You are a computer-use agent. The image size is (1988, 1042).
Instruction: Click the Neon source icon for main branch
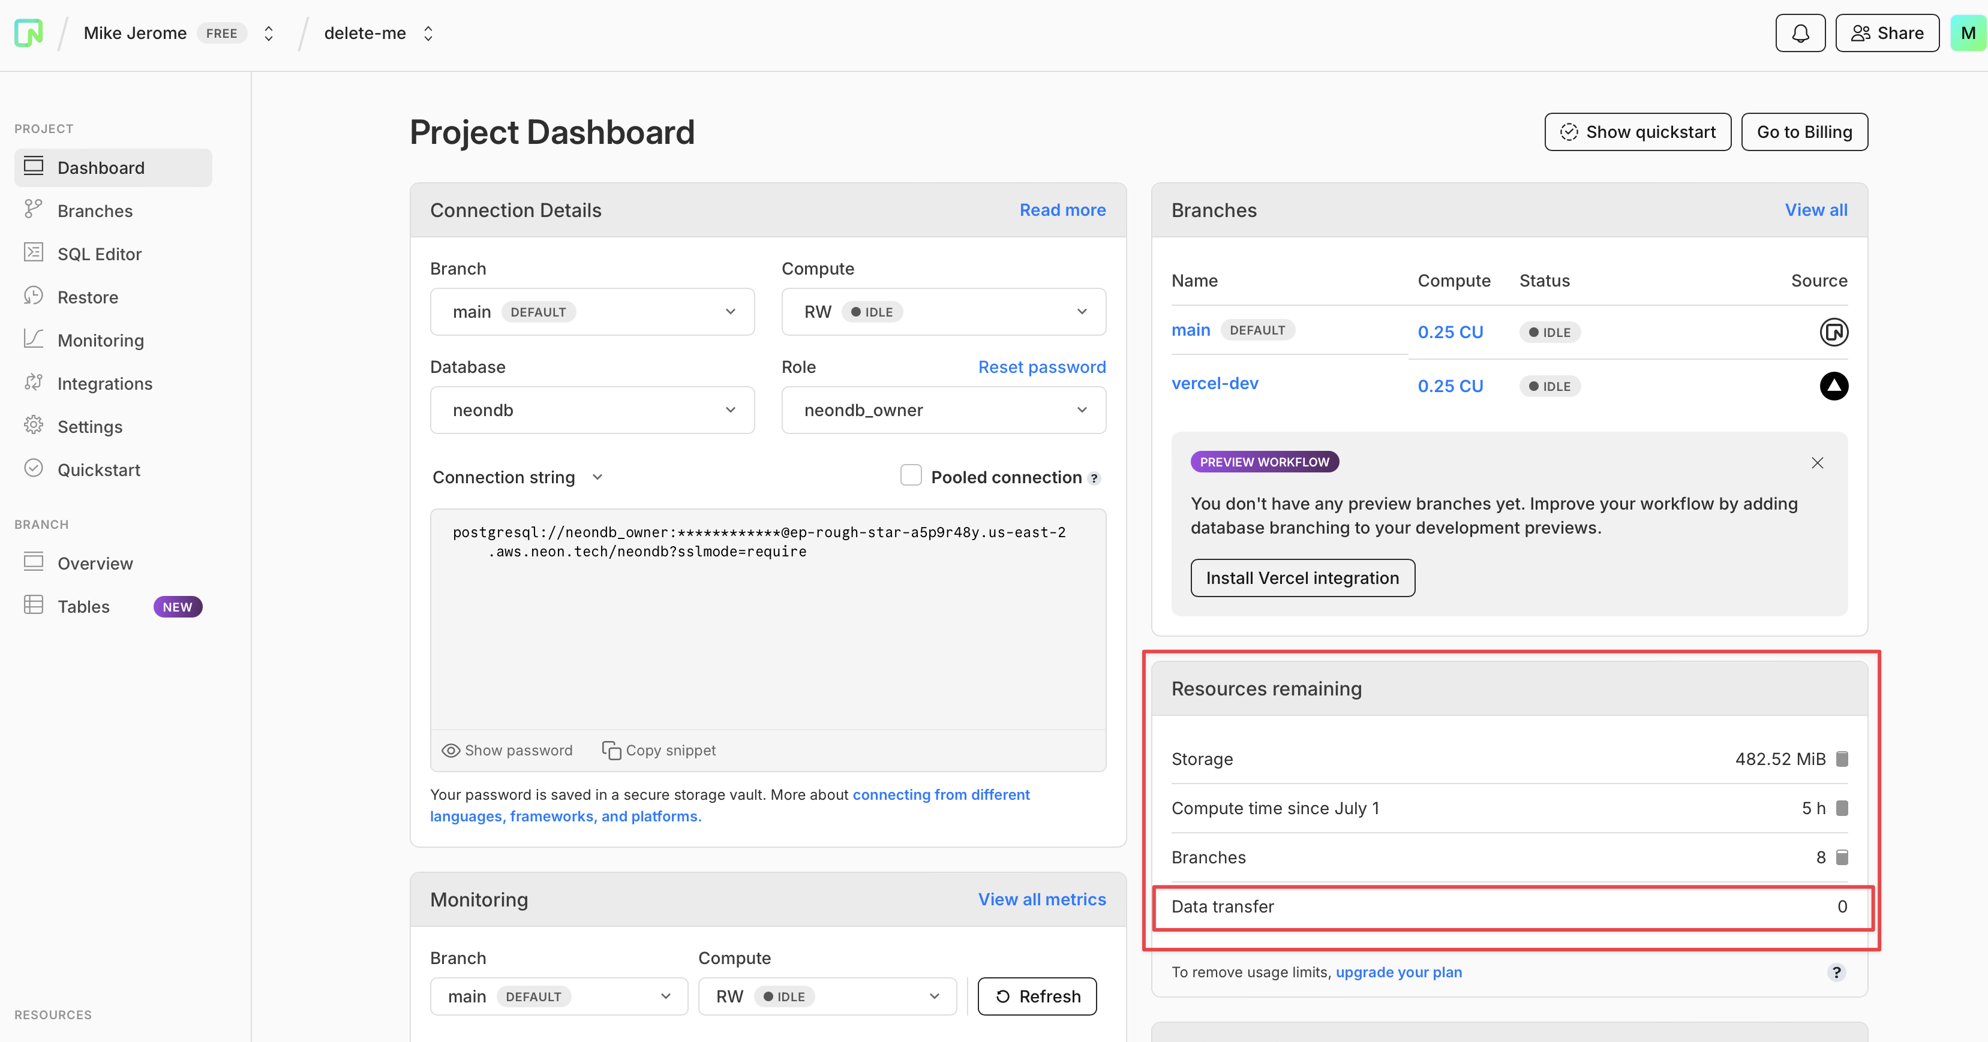coord(1834,332)
